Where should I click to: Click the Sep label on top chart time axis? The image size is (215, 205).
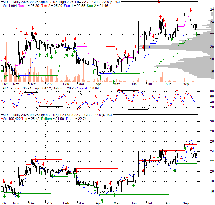click(186, 84)
